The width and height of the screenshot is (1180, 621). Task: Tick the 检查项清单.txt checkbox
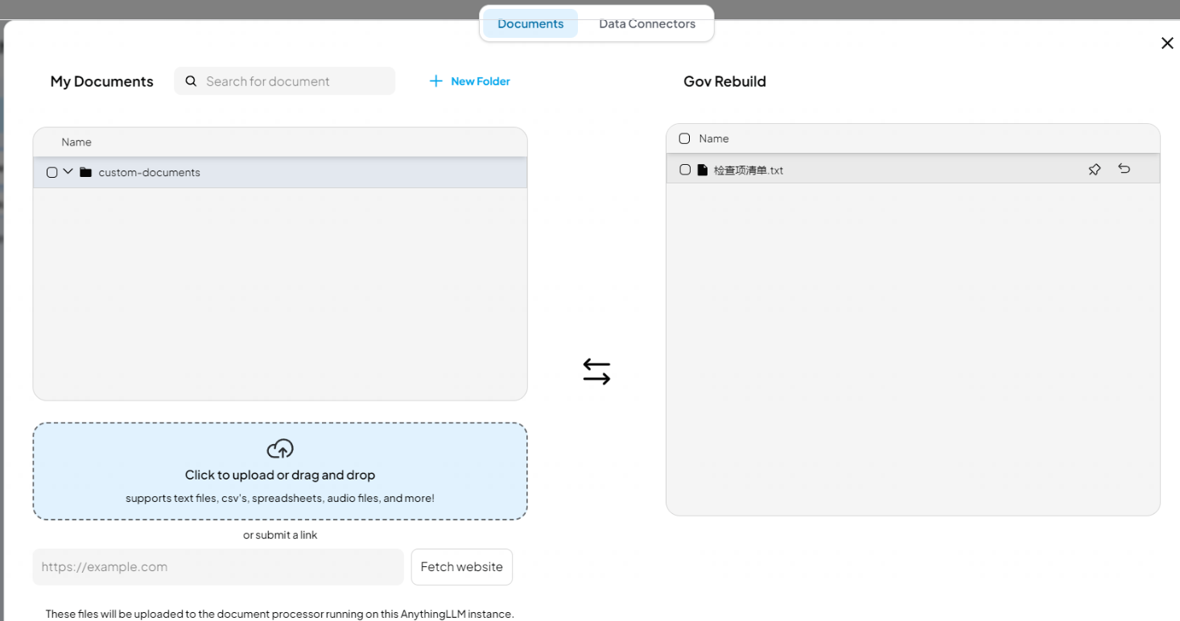pos(685,170)
